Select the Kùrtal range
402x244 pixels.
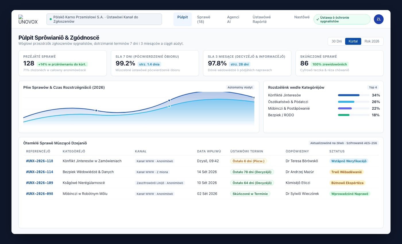(353, 41)
